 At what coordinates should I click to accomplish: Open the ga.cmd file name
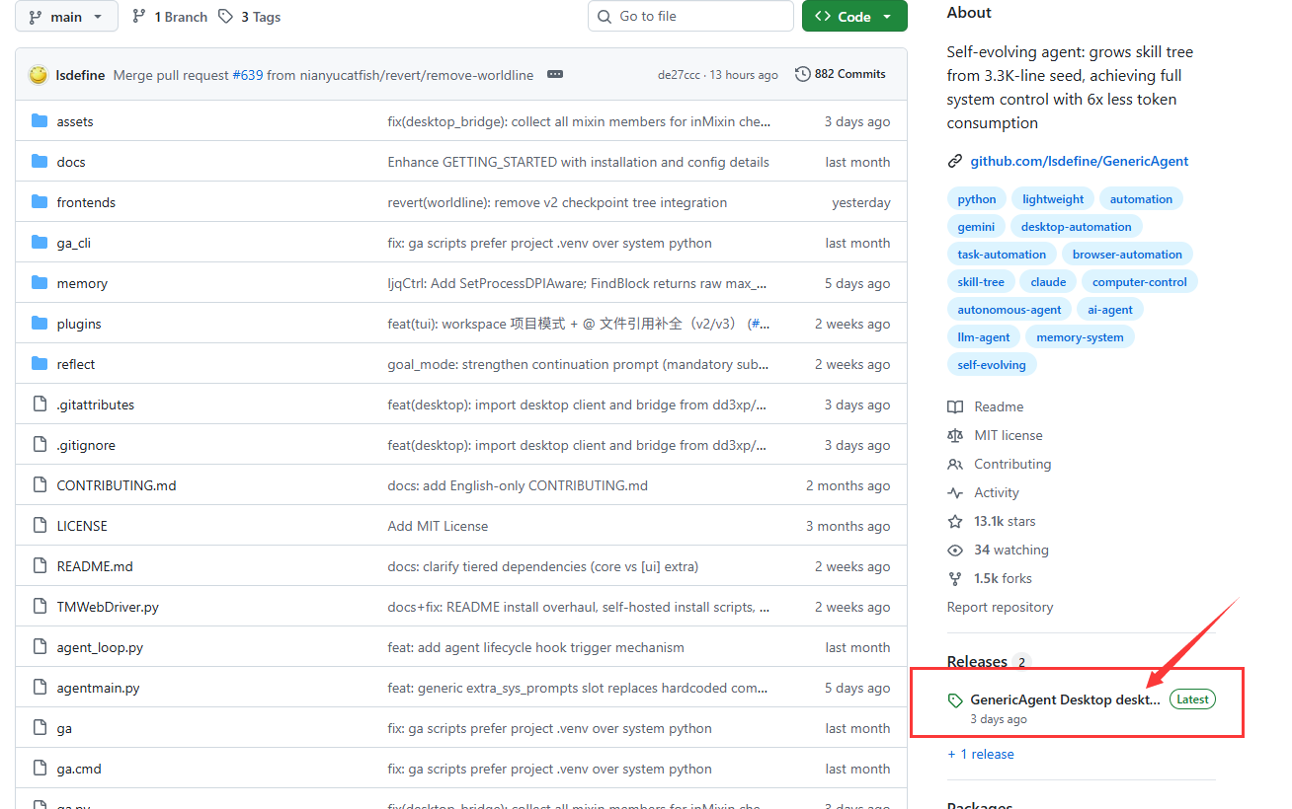[79, 769]
